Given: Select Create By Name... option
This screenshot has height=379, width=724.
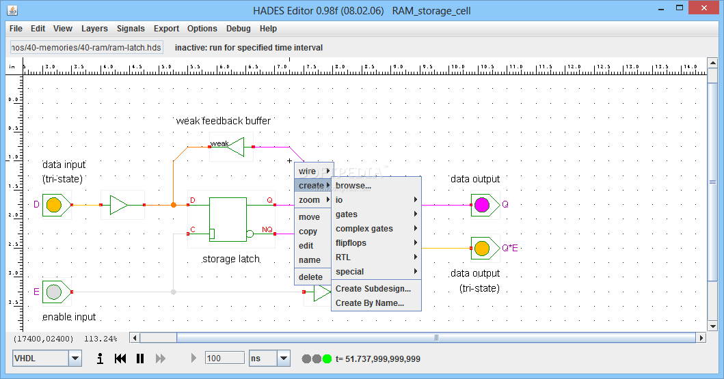Looking at the screenshot, I should point(376,303).
